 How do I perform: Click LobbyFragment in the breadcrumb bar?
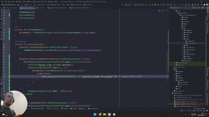[x=77, y=5]
